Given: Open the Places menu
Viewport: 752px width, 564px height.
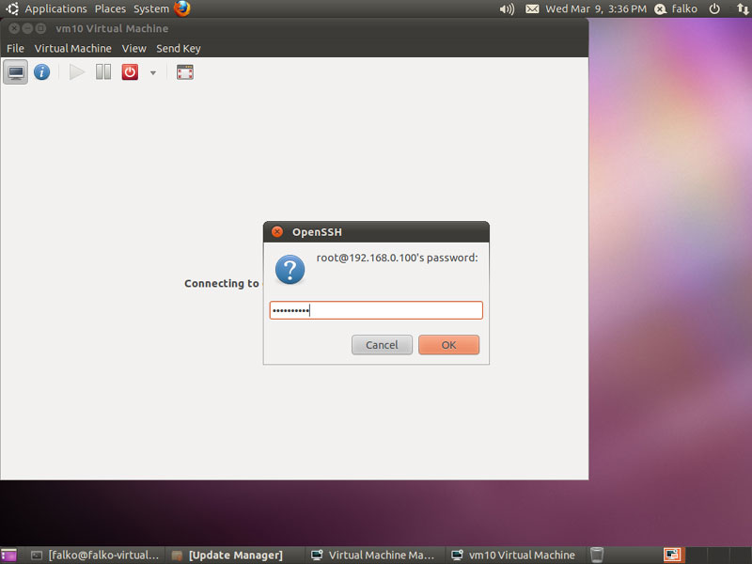Looking at the screenshot, I should (110, 8).
